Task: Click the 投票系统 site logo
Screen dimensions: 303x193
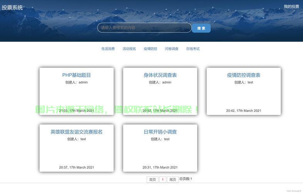Action: (12, 8)
